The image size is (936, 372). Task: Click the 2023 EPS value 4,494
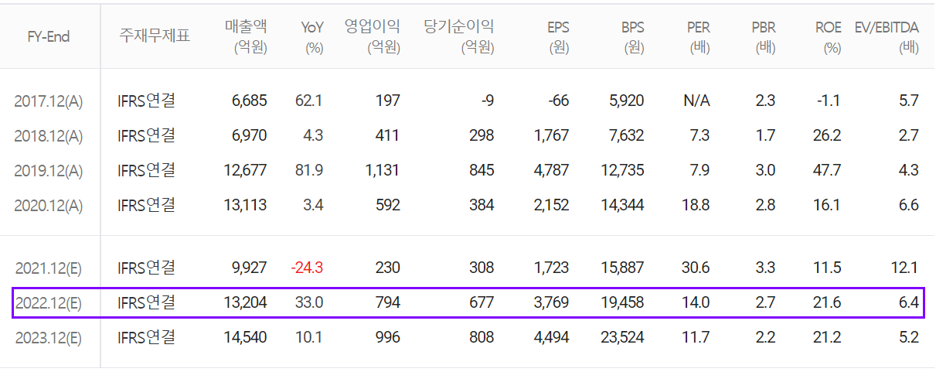(552, 338)
